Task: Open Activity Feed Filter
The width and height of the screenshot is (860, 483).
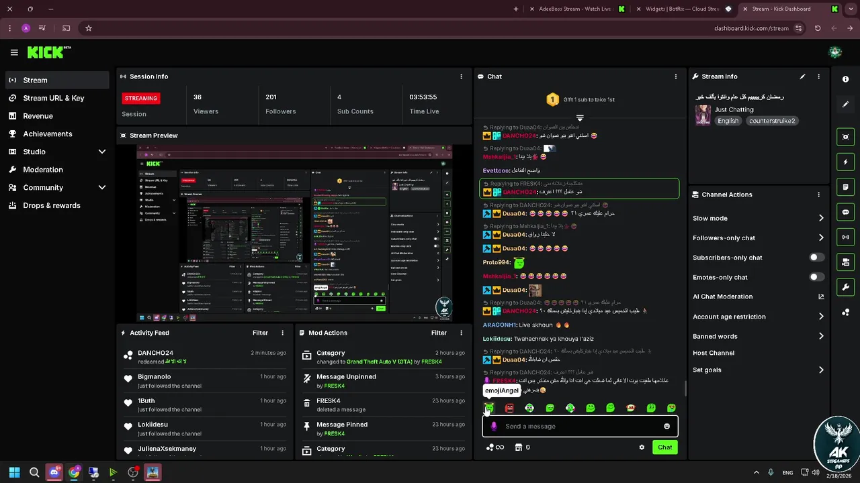Action: coord(260,333)
